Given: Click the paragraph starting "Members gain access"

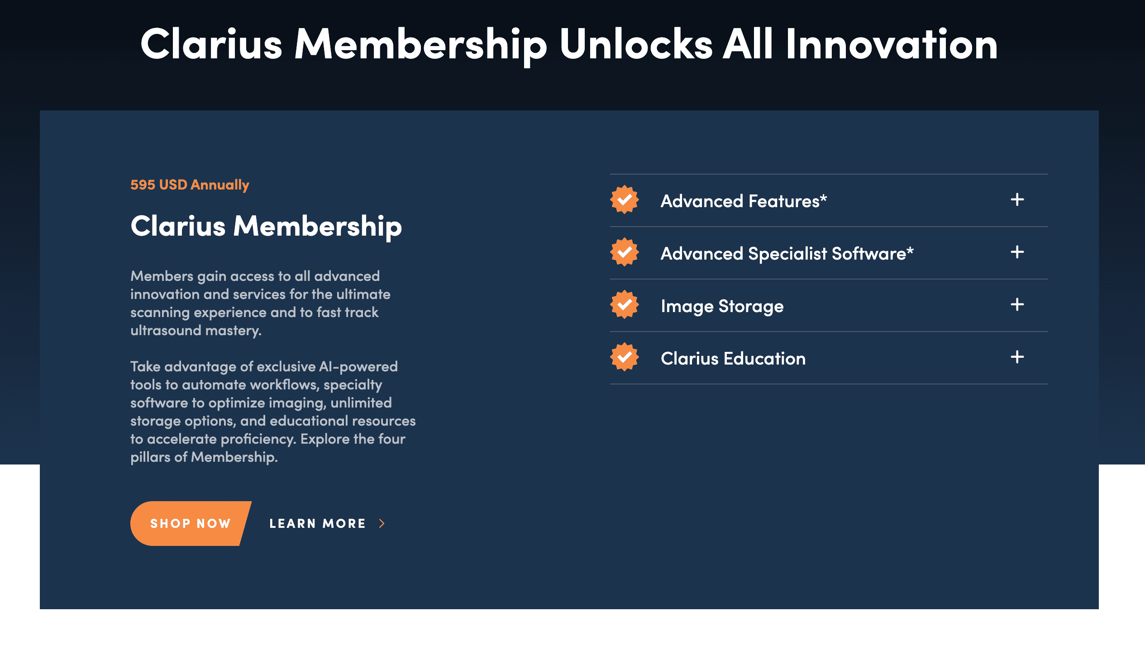Looking at the screenshot, I should click(260, 303).
